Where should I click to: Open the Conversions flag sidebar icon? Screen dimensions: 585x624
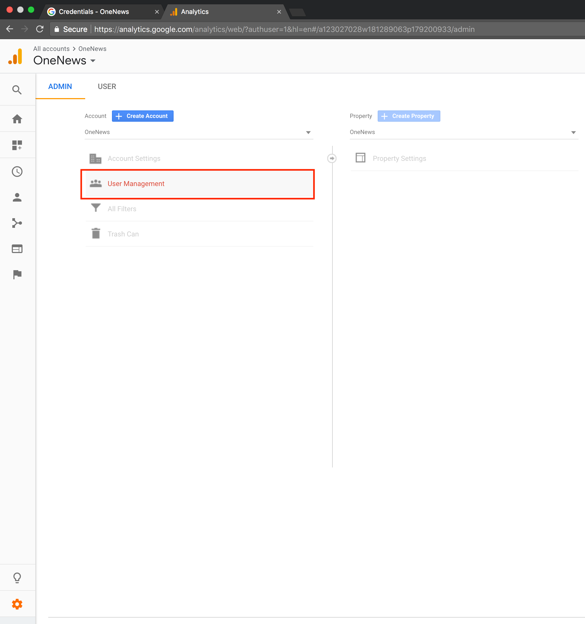pos(17,274)
